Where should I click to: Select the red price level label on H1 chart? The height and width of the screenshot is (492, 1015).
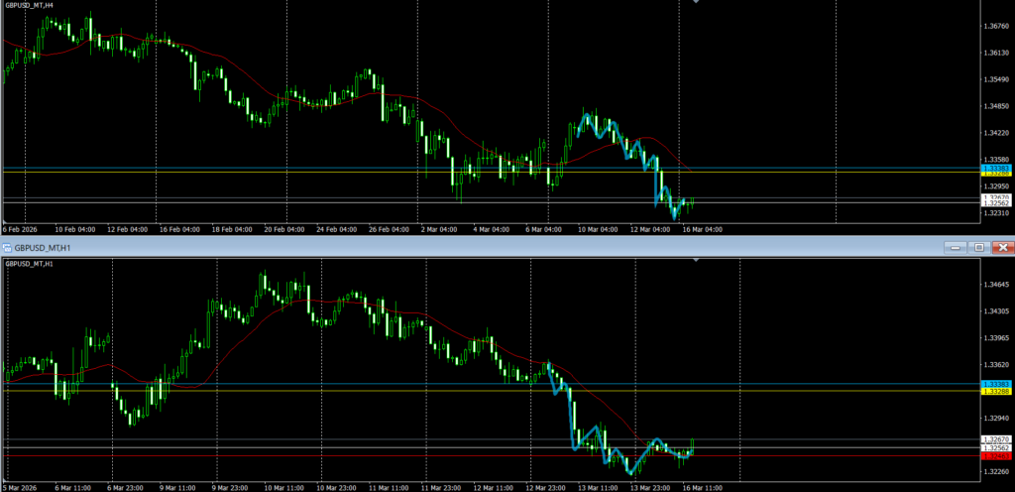point(995,456)
